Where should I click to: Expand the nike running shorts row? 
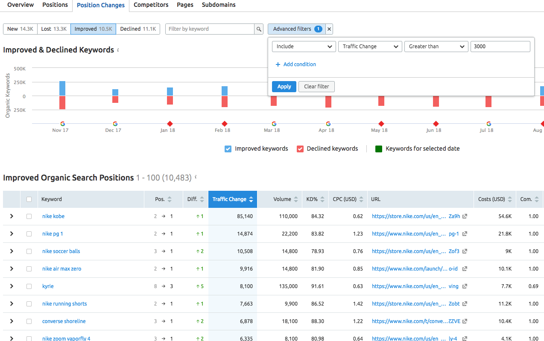pos(12,304)
